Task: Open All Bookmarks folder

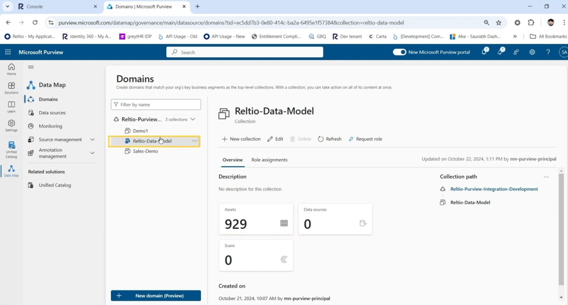Action: pyautogui.click(x=548, y=36)
